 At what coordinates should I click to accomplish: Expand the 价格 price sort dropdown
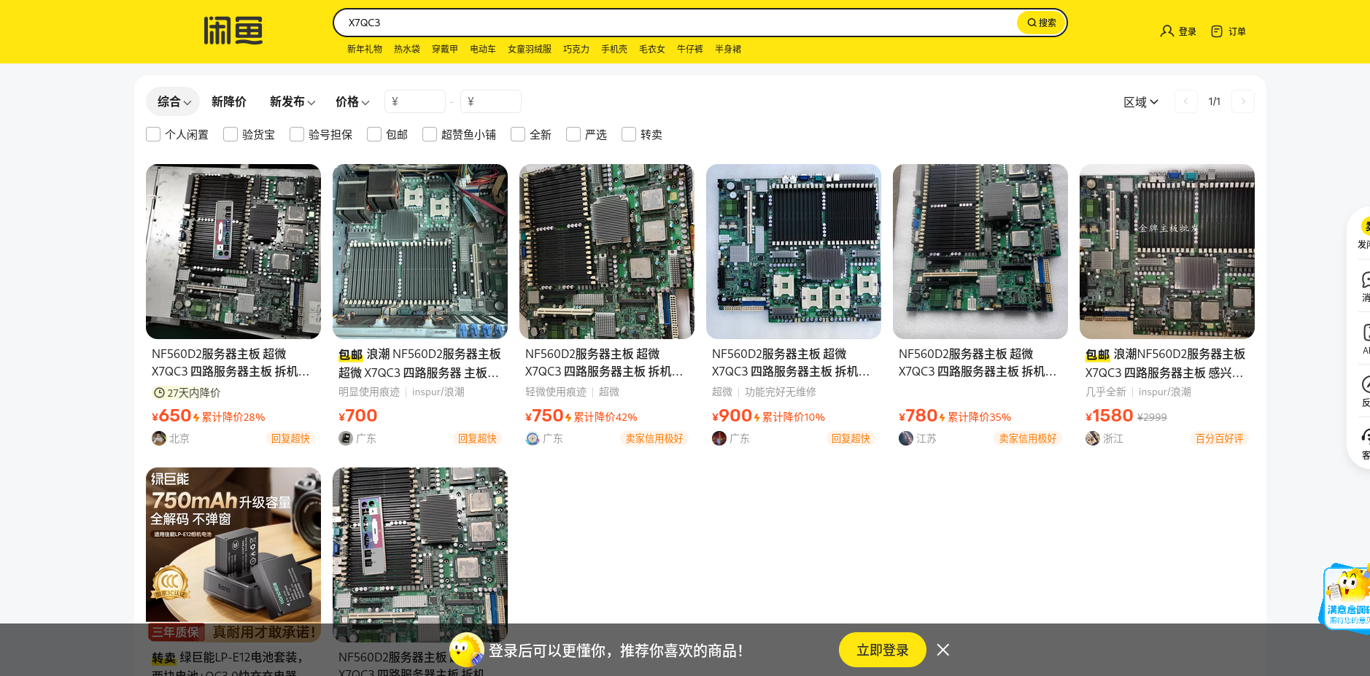tap(352, 101)
